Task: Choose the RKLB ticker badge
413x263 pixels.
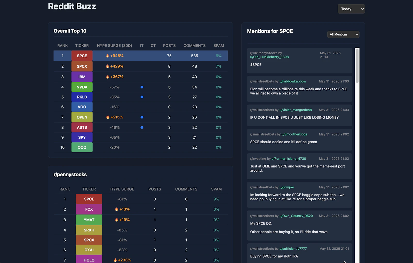Action: (x=82, y=97)
